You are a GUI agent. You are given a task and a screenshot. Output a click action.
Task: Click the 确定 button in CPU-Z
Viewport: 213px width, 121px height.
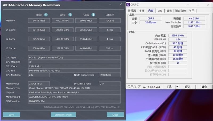tap(204, 87)
